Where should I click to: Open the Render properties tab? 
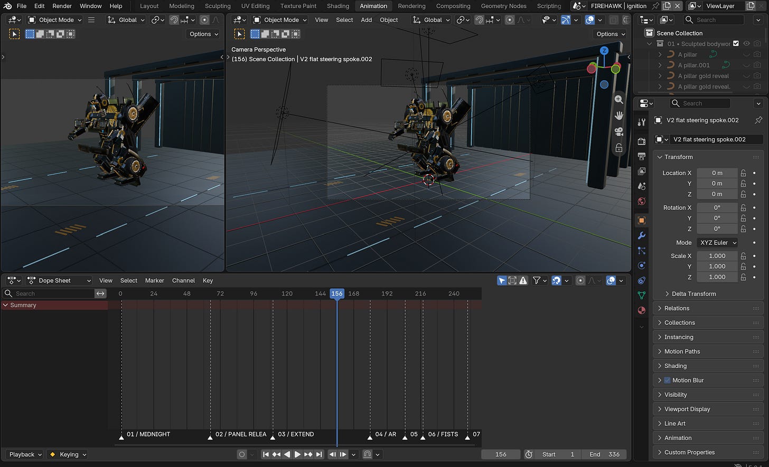[642, 141]
